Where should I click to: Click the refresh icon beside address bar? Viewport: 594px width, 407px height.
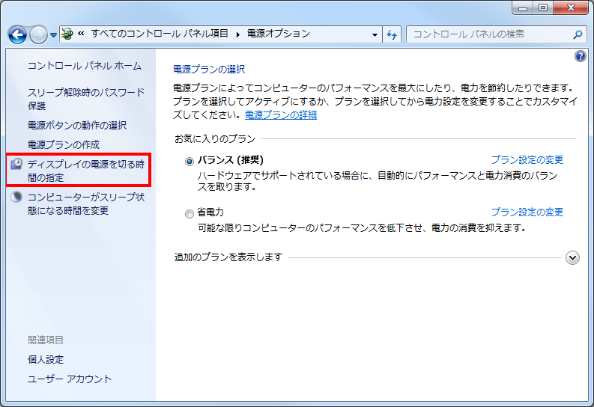pyautogui.click(x=393, y=34)
